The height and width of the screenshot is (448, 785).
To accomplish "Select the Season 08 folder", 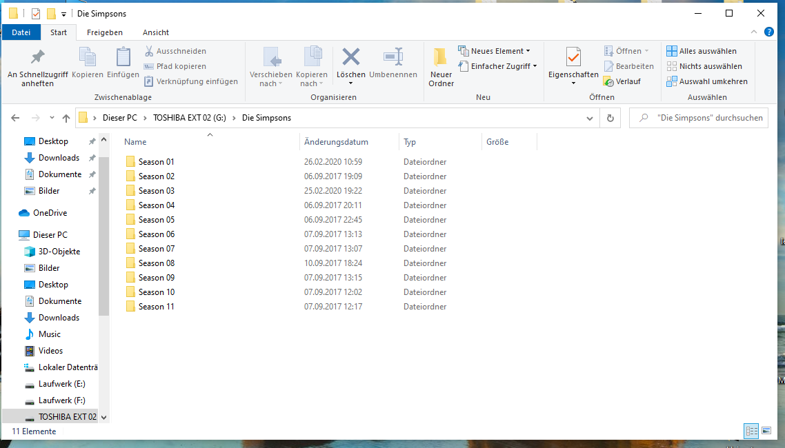I will (x=156, y=263).
